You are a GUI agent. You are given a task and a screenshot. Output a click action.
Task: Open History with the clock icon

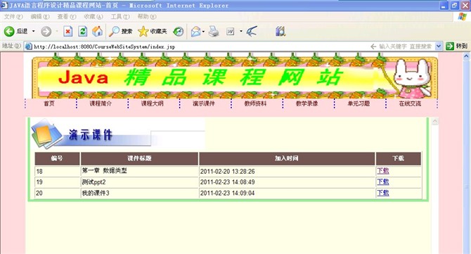pos(179,31)
